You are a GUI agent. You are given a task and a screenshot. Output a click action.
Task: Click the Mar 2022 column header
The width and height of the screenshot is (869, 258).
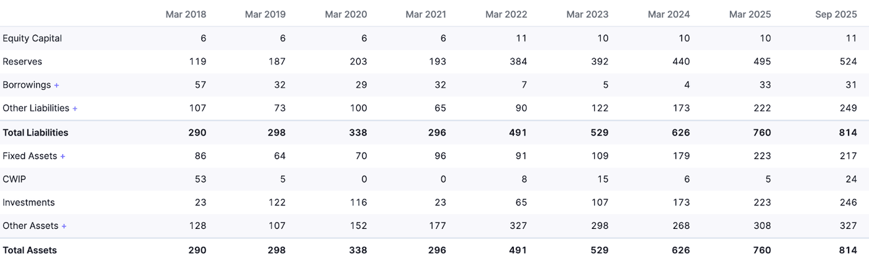pos(507,14)
